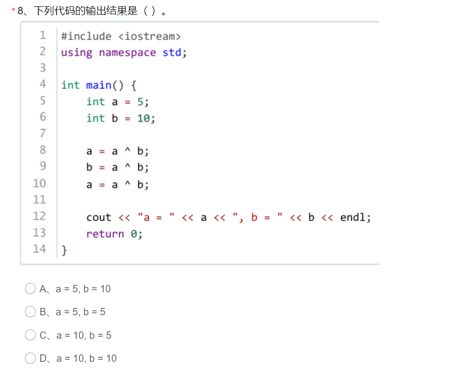Click line number 14 in the gutter
The height and width of the screenshot is (375, 463).
[x=39, y=249]
